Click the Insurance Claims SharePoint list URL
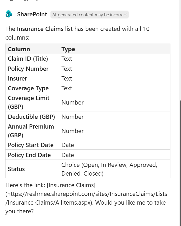 pos(86,194)
